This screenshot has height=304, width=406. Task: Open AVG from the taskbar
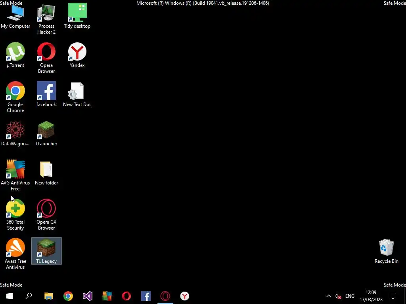(107, 296)
